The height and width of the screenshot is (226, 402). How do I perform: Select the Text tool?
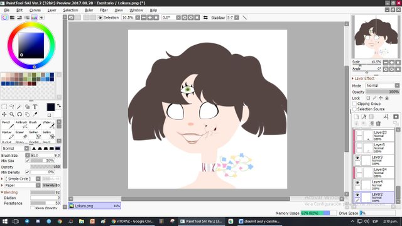pyautogui.click(x=35, y=107)
